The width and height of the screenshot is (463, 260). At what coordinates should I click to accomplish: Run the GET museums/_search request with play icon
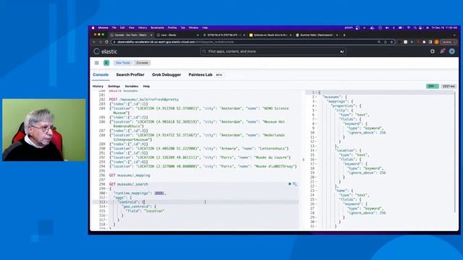289,184
